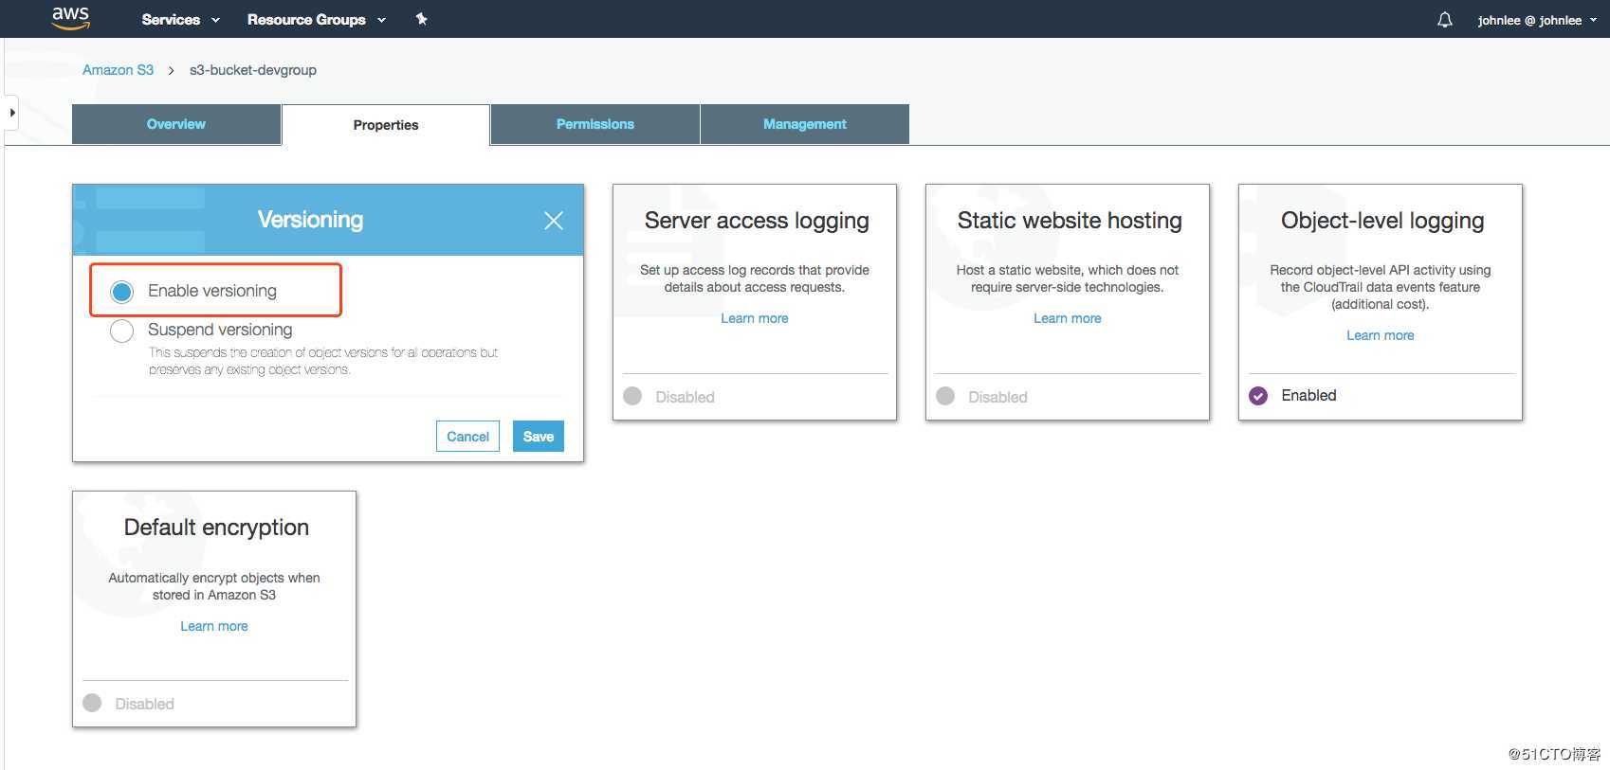Click the Disabled status dot on Server access logging
This screenshot has width=1610, height=770.
(632, 396)
